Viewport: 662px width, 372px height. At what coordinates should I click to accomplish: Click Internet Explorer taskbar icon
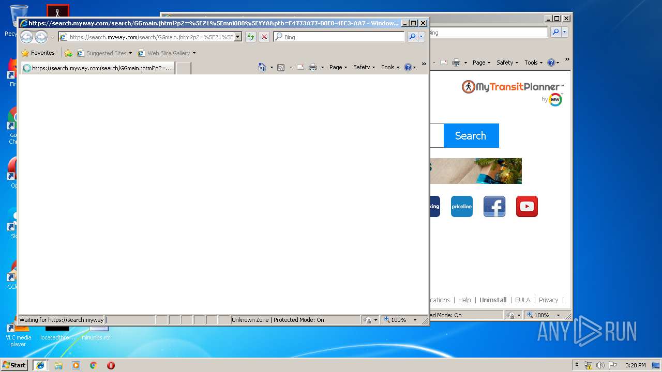pyautogui.click(x=40, y=365)
